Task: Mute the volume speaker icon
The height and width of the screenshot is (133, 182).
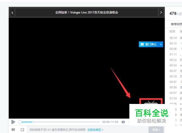Action: (123, 122)
